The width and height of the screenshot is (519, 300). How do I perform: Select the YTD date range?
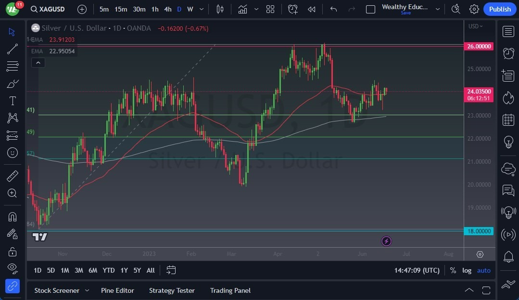point(109,270)
